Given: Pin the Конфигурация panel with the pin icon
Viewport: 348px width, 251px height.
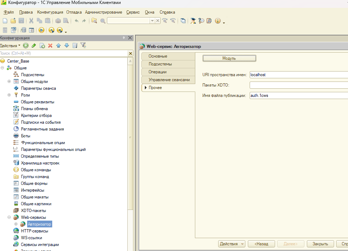Looking at the screenshot, I should 124,38.
